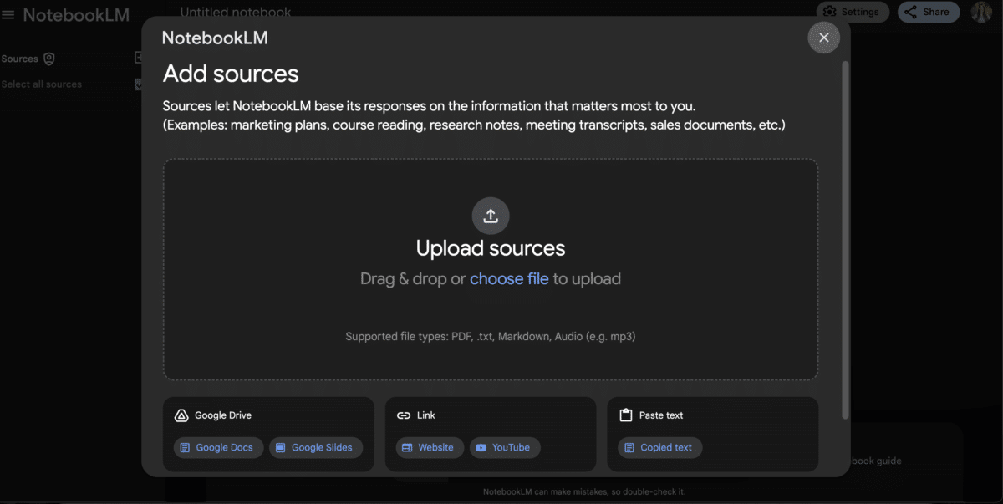The image size is (1003, 504).
Task: Open Settings in the top bar
Action: click(x=853, y=12)
